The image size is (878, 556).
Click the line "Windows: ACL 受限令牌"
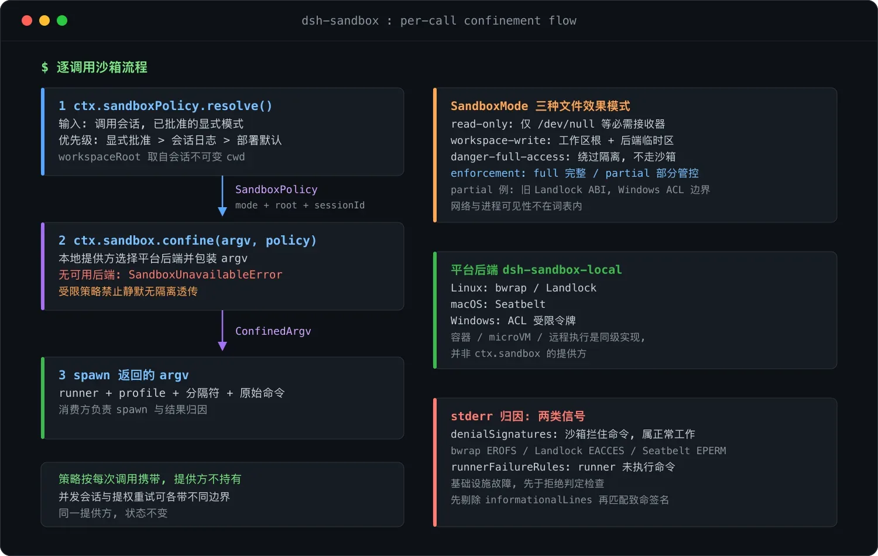513,321
